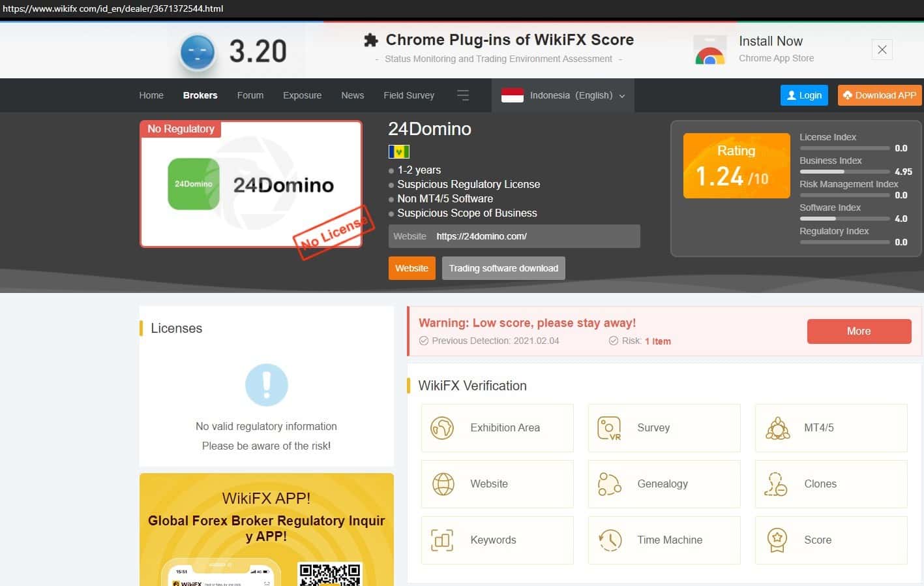
Task: Click the Install Now link
Action: [x=771, y=41]
